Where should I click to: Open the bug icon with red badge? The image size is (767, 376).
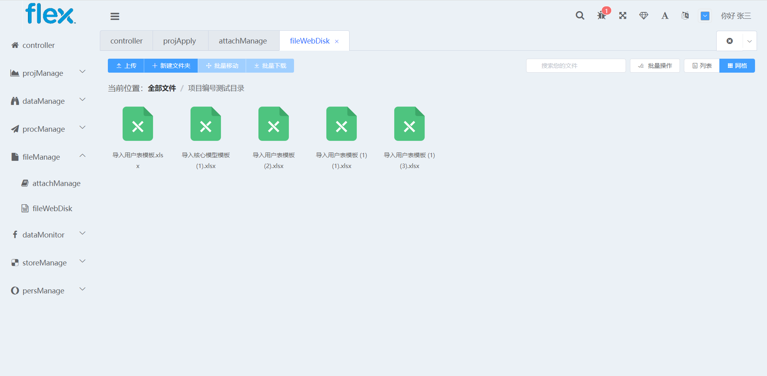point(602,16)
